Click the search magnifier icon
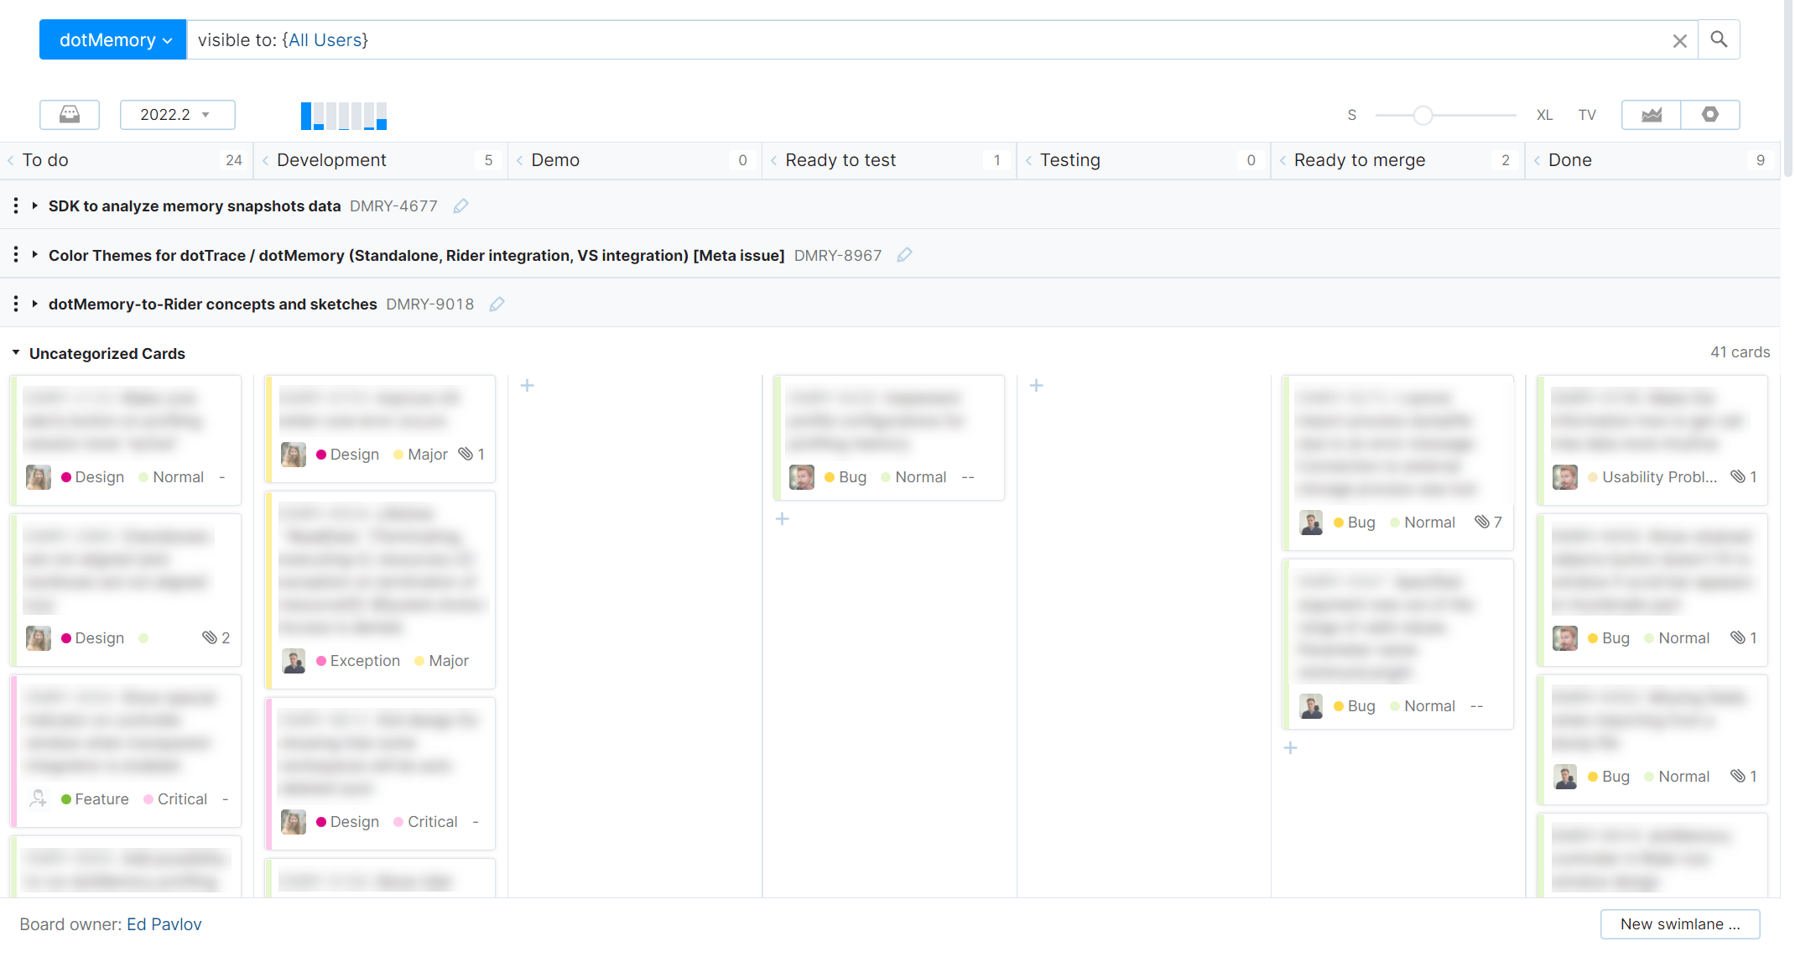This screenshot has height=957, width=1795. tap(1718, 39)
